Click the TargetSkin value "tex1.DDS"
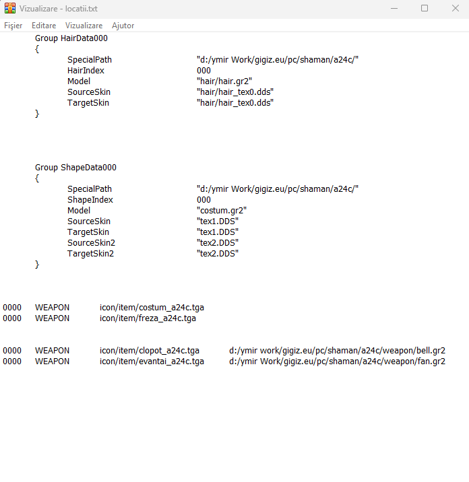Screen dimensions: 469x482 point(218,232)
